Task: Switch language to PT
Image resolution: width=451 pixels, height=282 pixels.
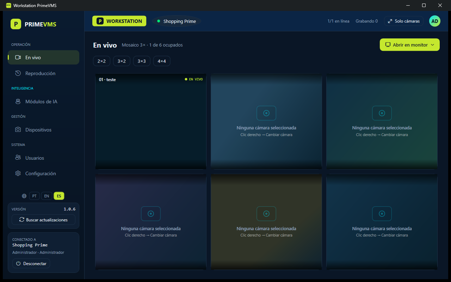Action: 34,196
